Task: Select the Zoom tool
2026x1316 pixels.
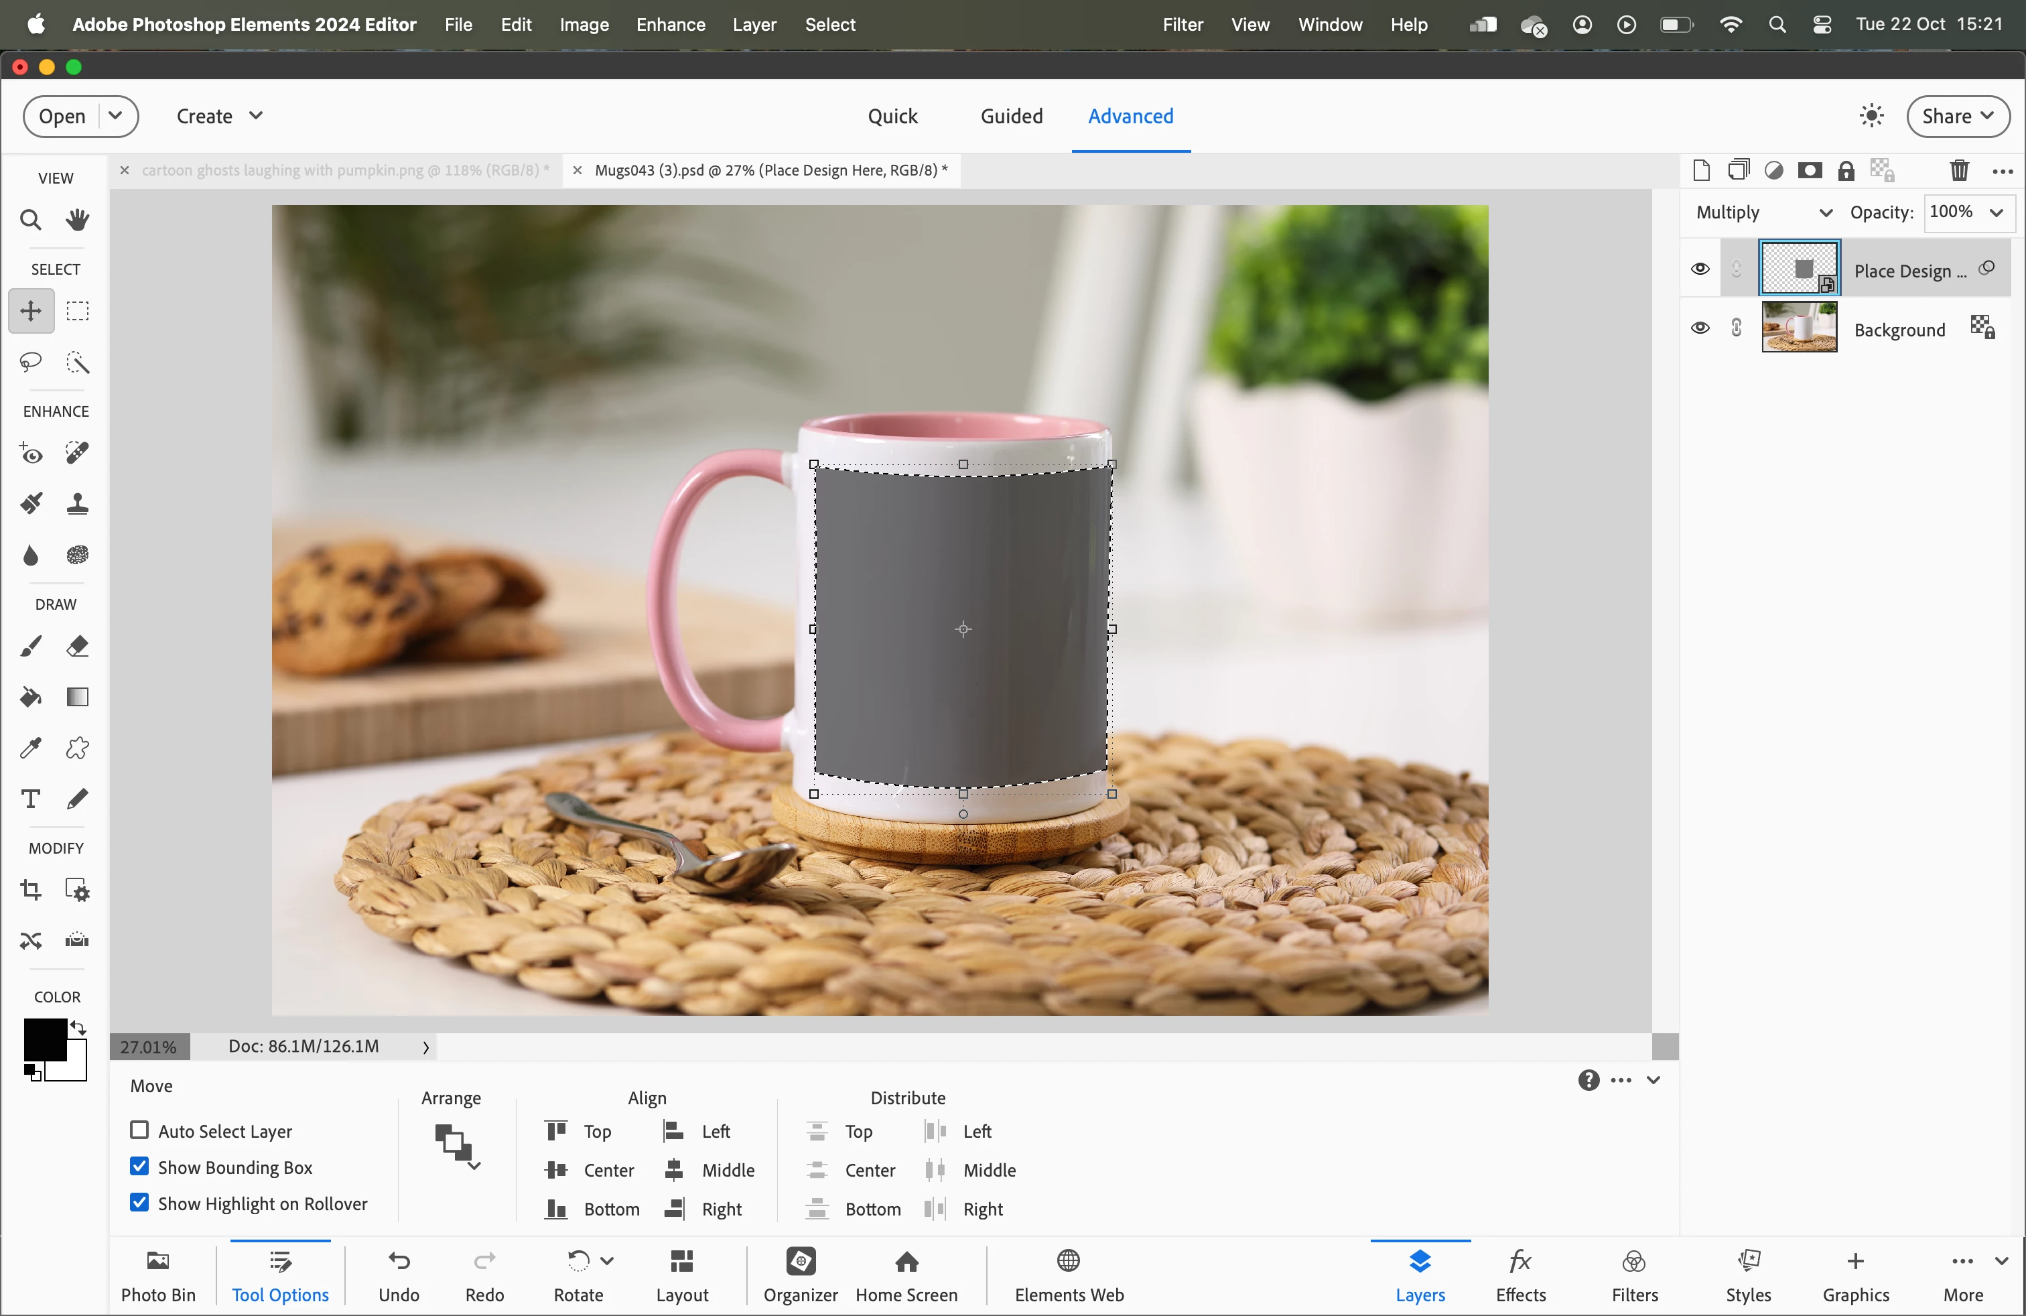Action: point(31,220)
